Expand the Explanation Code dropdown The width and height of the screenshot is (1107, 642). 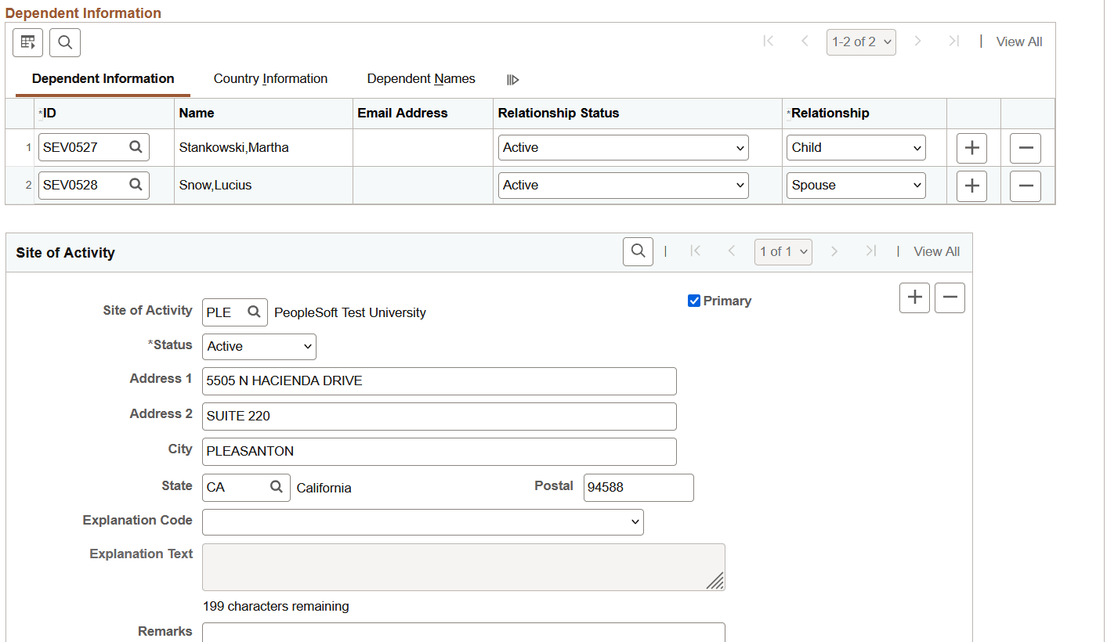[x=422, y=522]
